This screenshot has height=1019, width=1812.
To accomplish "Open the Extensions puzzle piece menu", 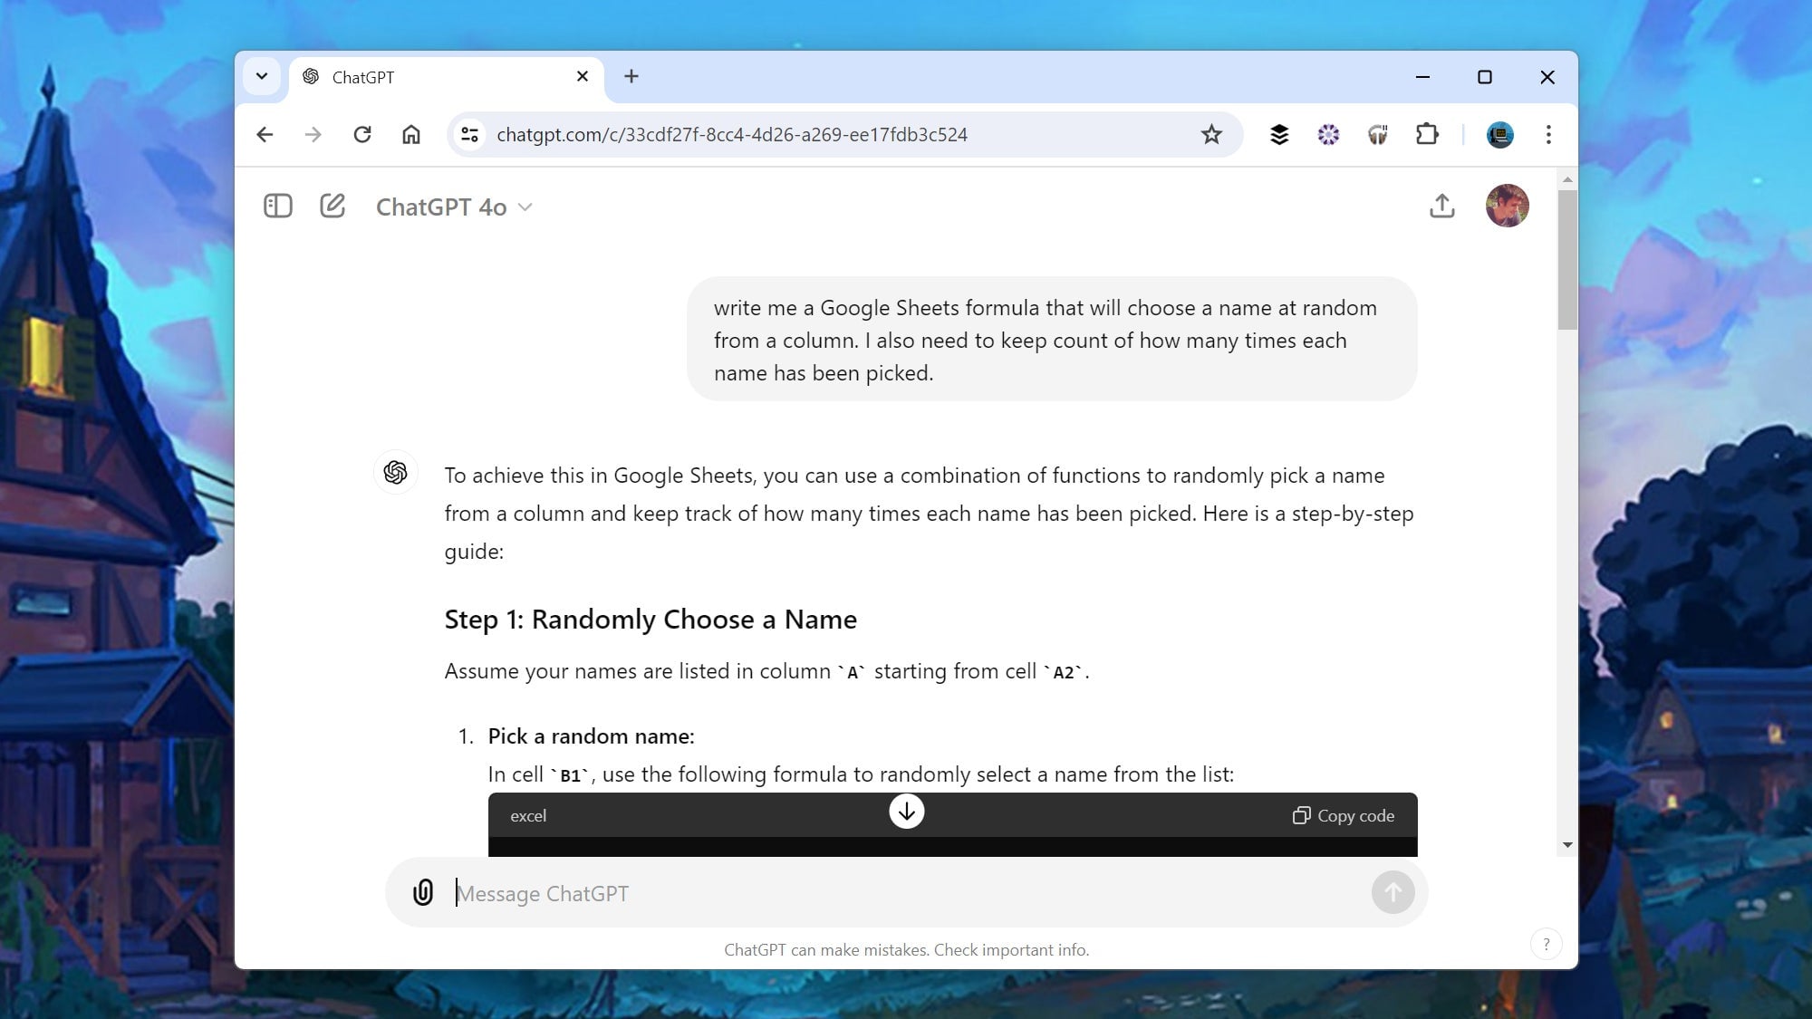I will pyautogui.click(x=1427, y=134).
